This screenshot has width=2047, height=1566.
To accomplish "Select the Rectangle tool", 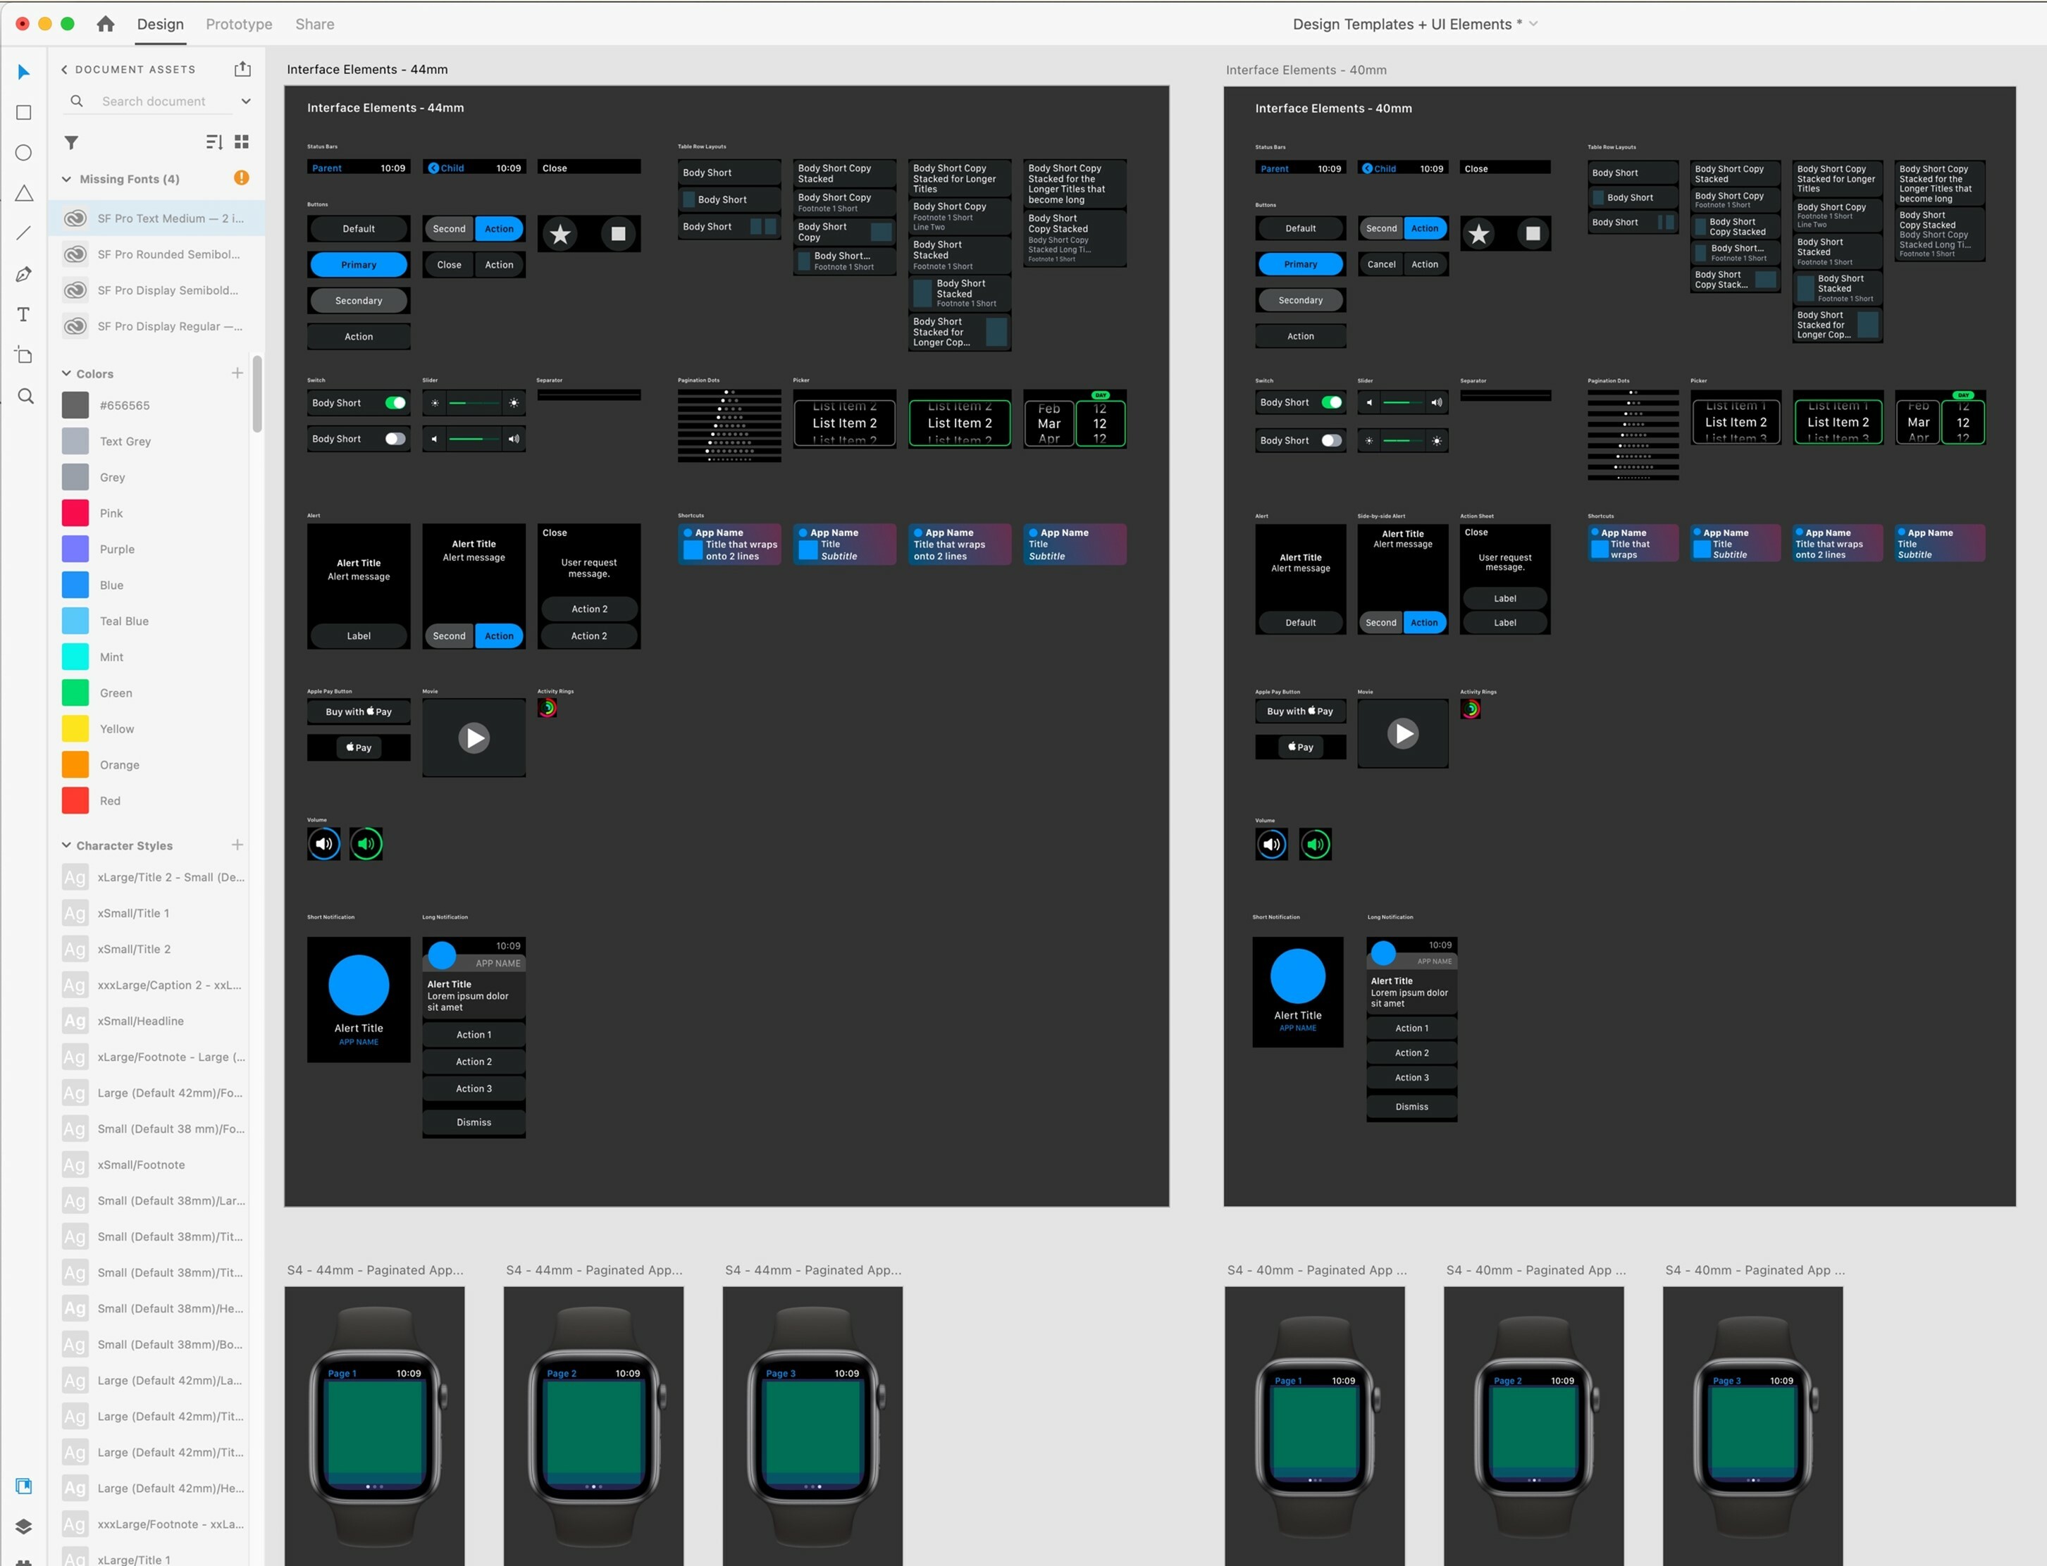I will pos(23,112).
